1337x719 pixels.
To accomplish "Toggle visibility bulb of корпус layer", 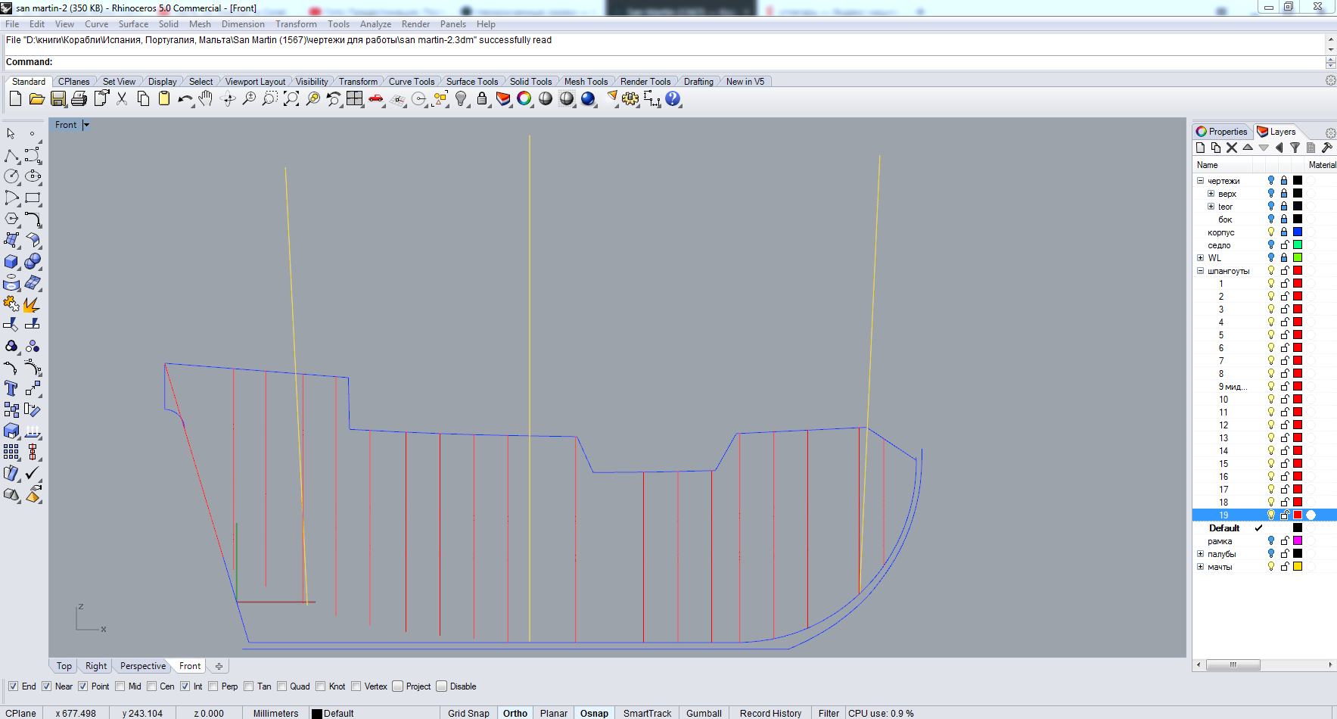I will click(1271, 232).
